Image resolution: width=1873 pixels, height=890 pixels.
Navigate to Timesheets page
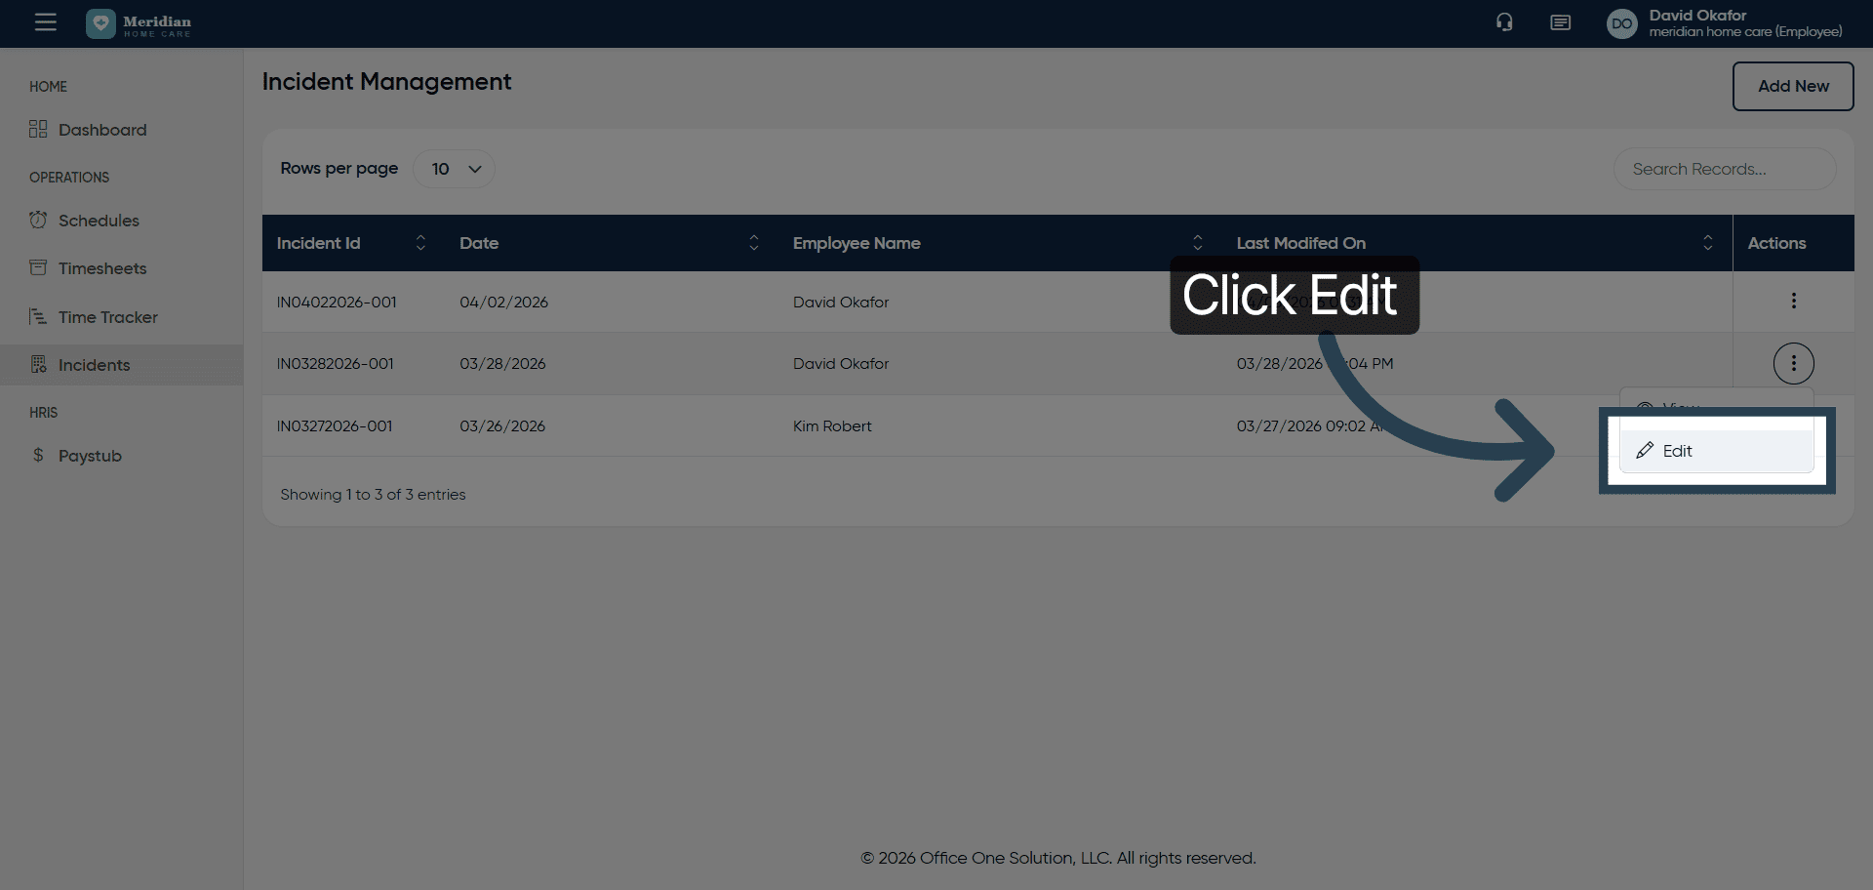point(101,268)
